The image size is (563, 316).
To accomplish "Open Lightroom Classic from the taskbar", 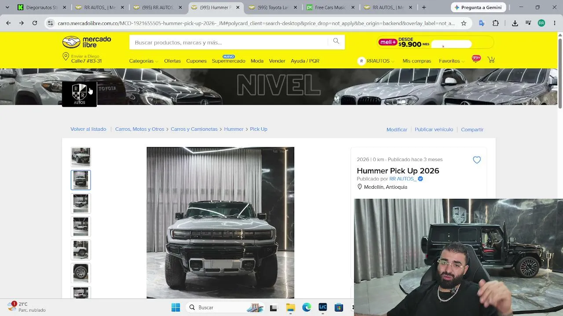I will click(x=323, y=308).
